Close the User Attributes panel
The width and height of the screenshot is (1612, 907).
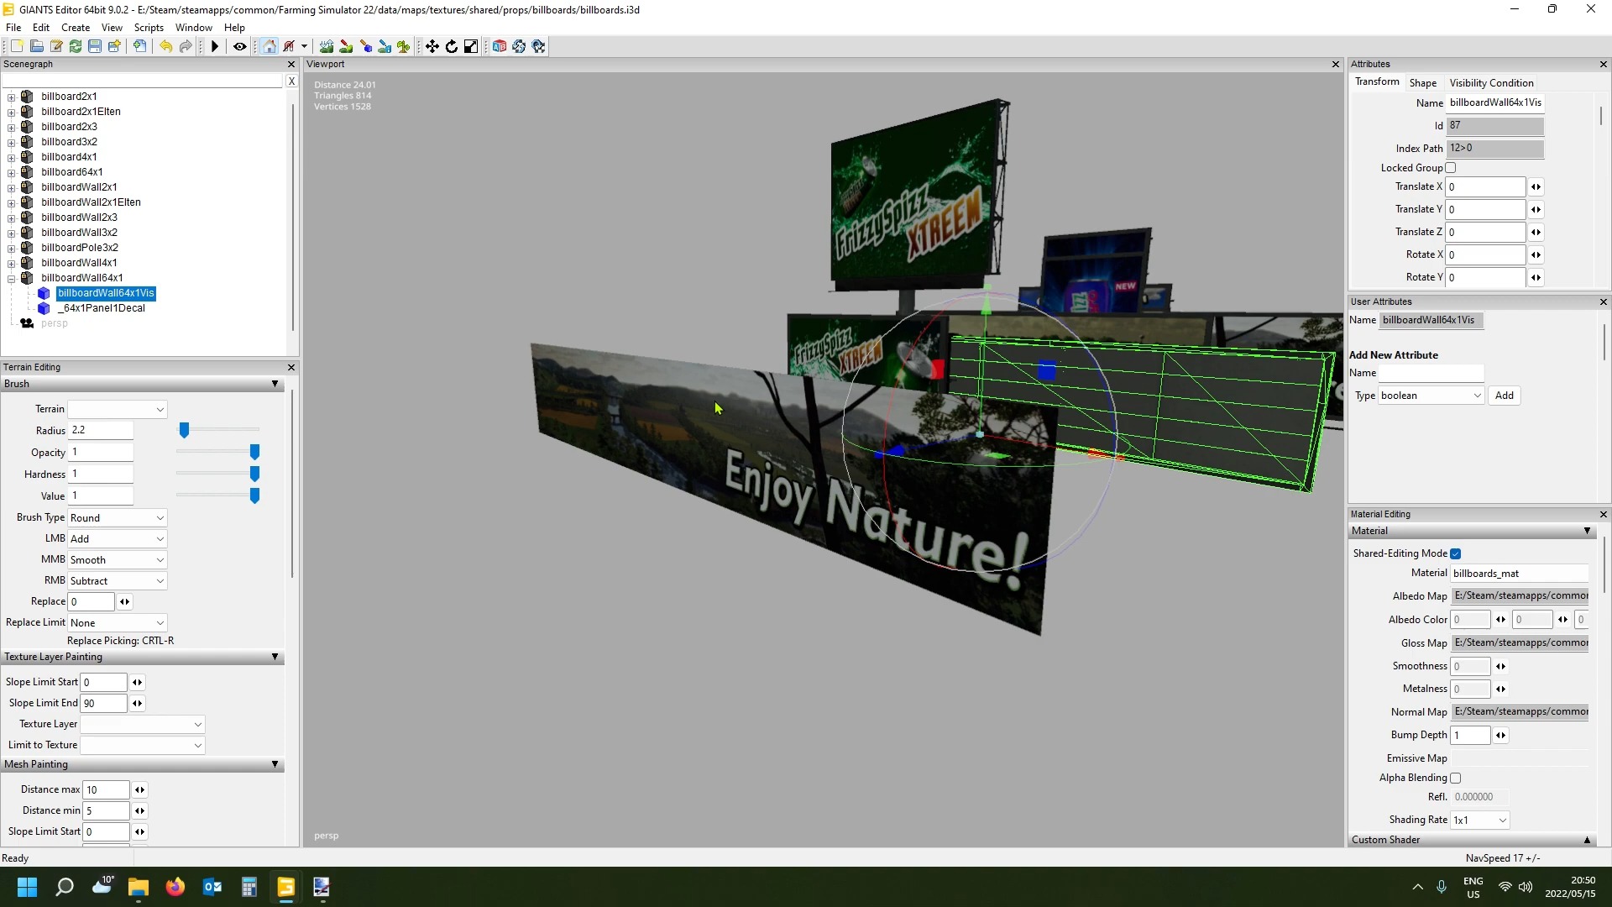1603,301
